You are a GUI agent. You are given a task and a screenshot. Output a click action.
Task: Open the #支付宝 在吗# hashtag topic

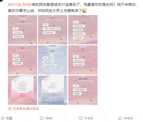coord(20,5)
